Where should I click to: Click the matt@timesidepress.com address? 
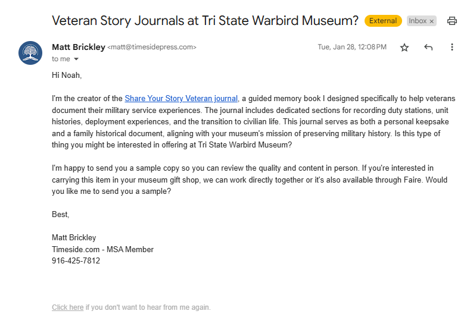152,48
